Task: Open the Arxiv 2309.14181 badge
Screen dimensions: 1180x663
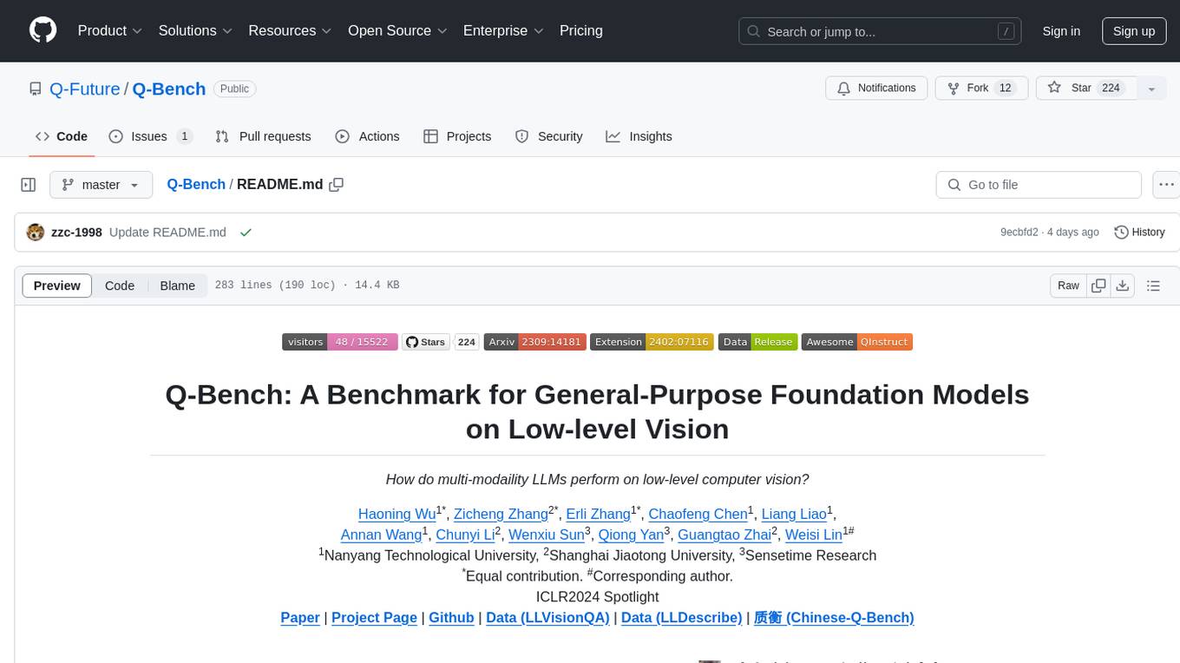Action: (x=535, y=342)
